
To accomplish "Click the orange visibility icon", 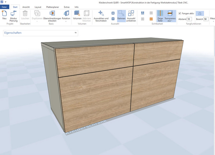I will [x=151, y=19].
